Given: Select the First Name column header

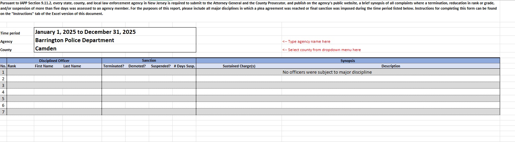Looking at the screenshot, I should (44, 66).
